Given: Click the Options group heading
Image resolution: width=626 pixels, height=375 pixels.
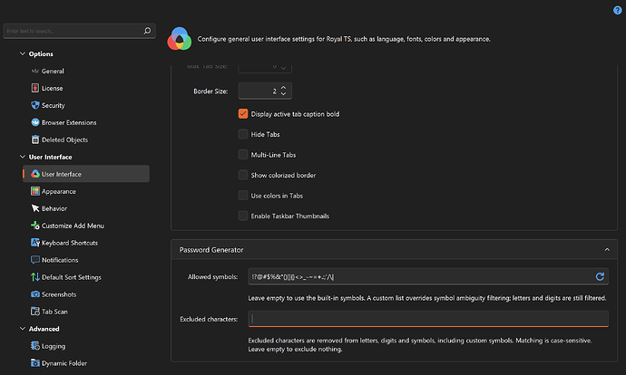Looking at the screenshot, I should pos(41,53).
